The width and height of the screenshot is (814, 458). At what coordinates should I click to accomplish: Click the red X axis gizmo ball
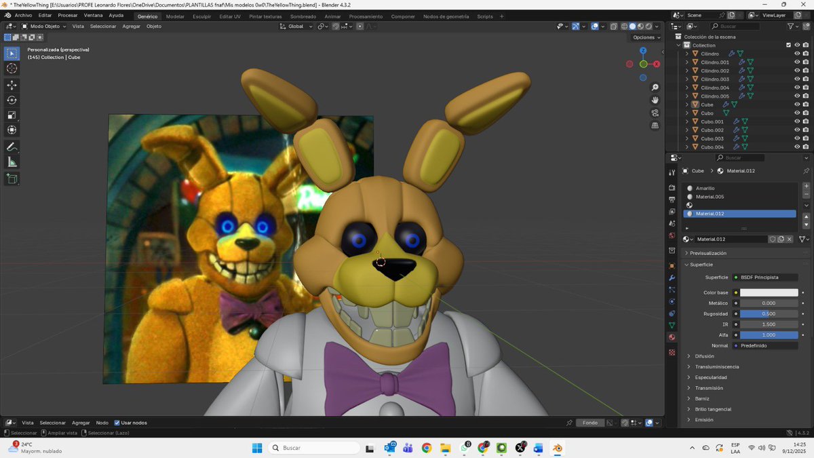coord(657,64)
